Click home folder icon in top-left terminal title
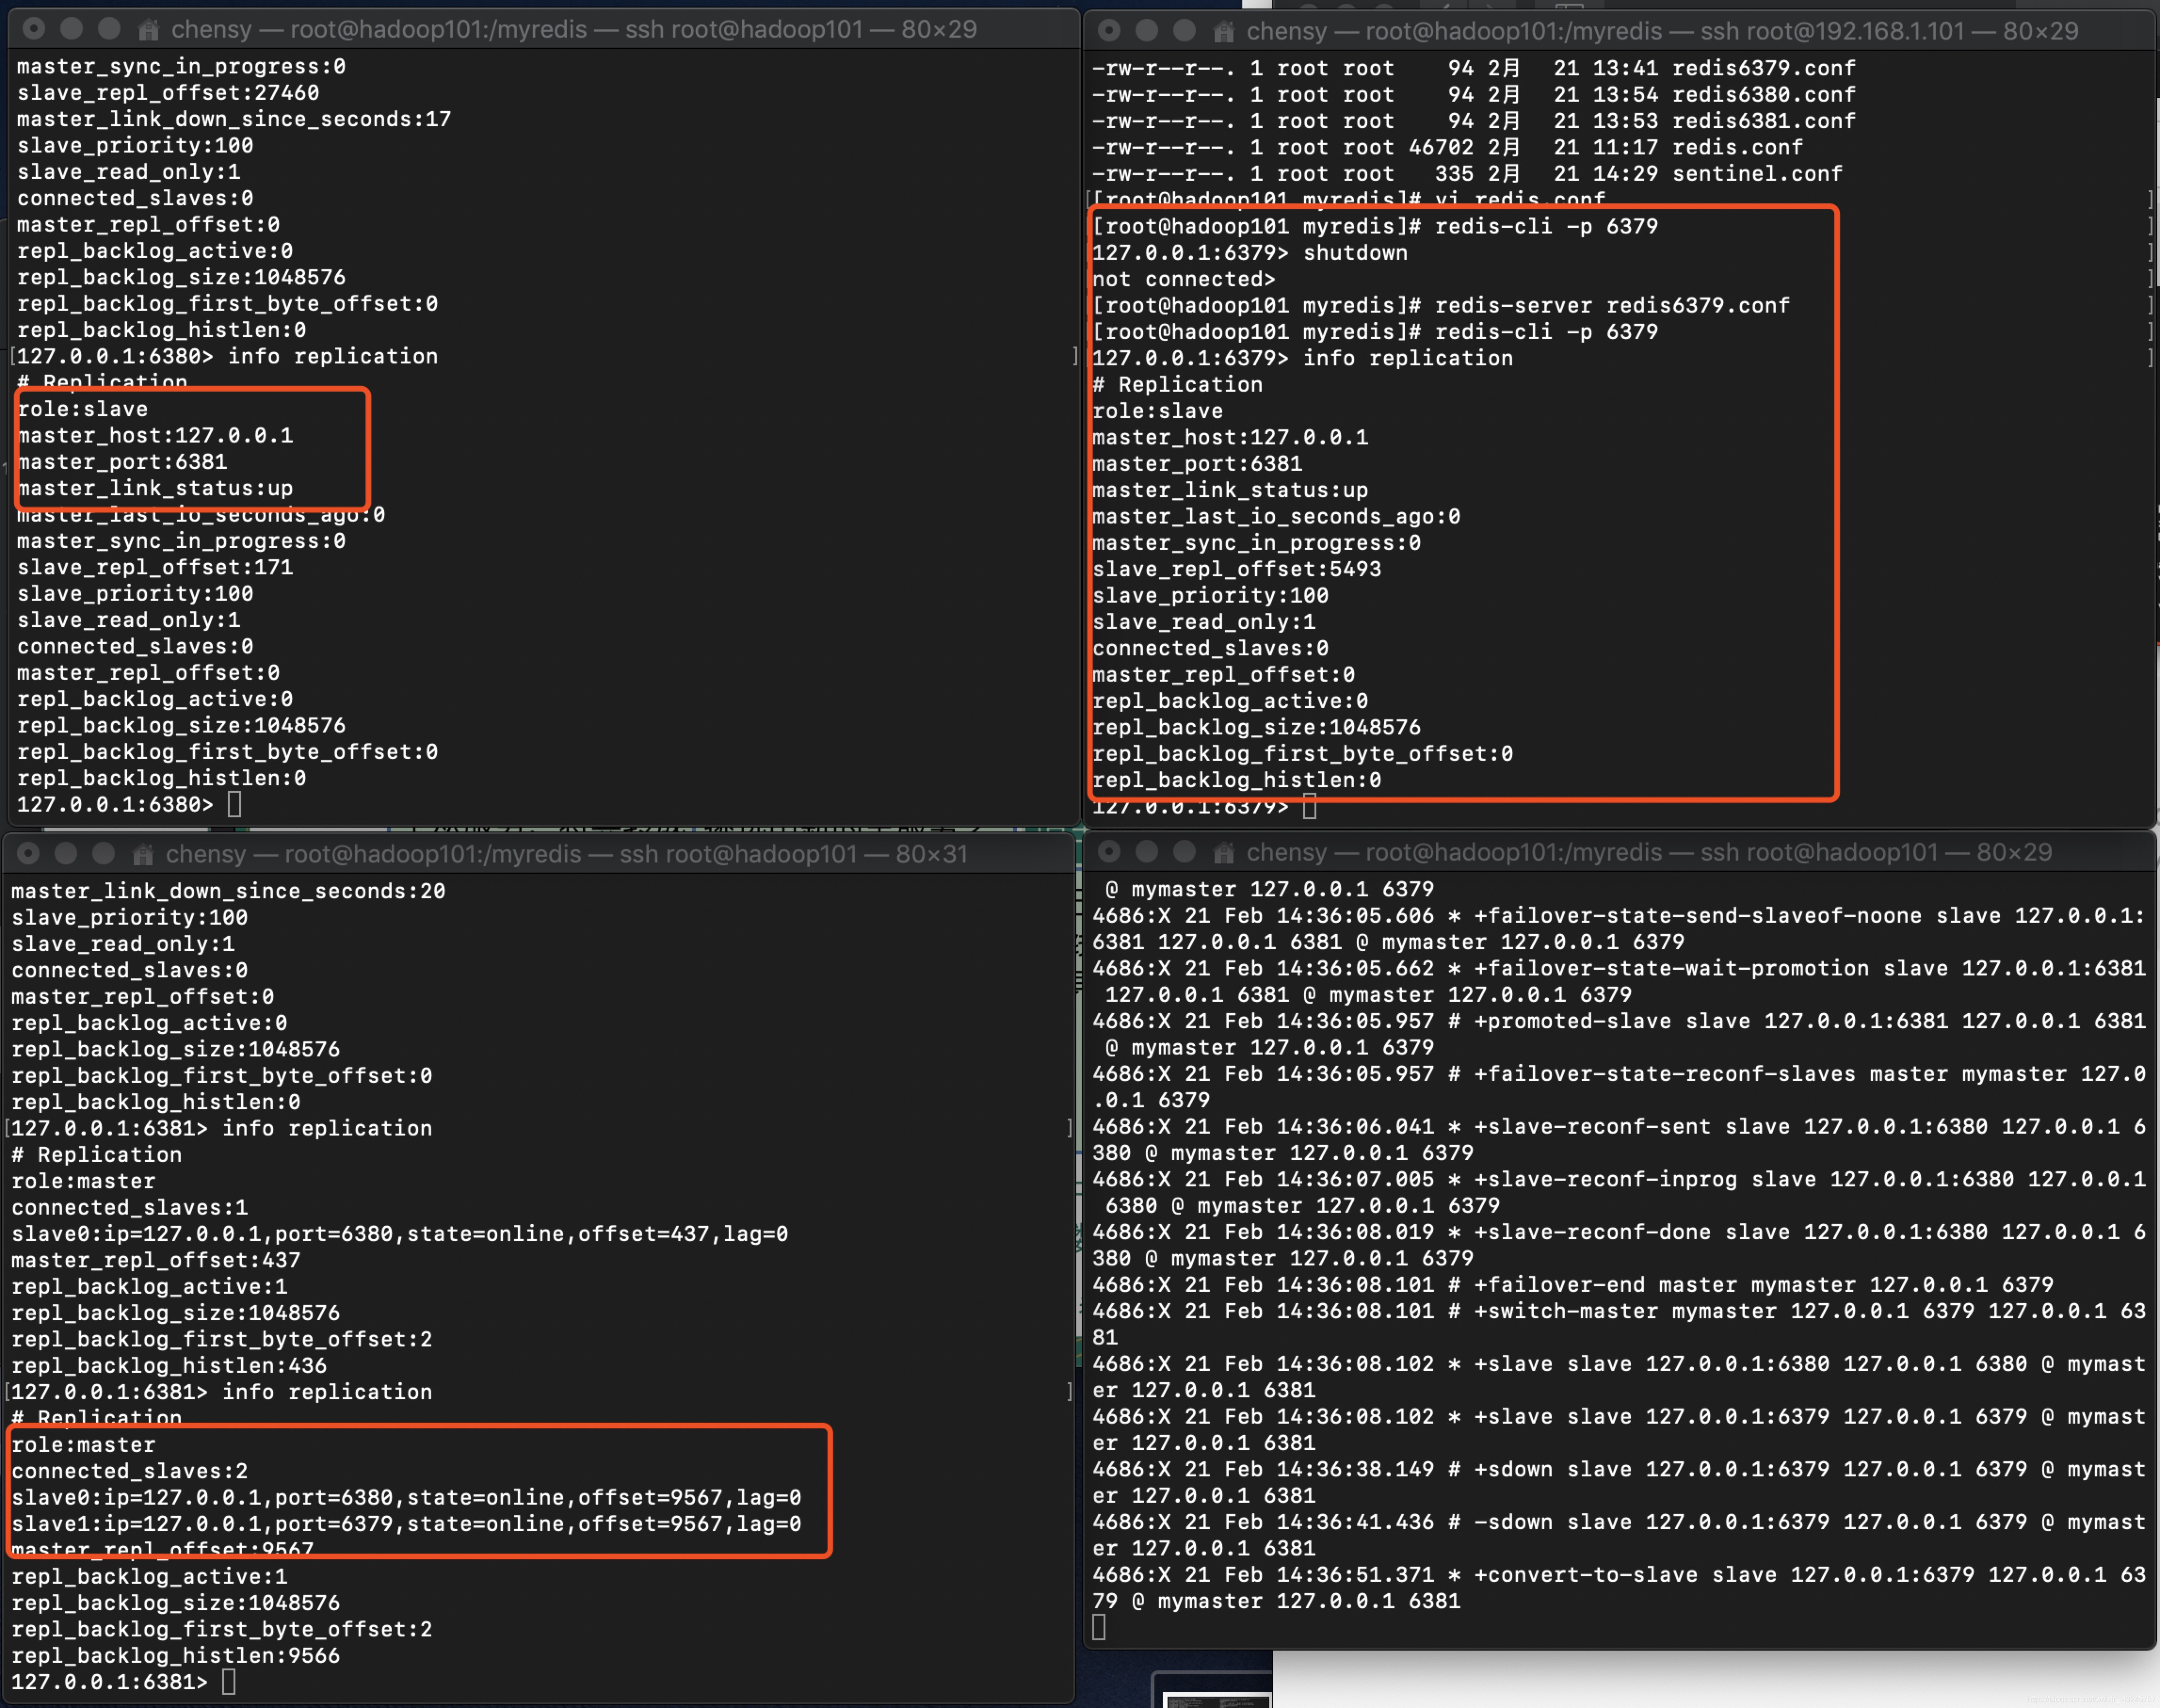 click(148, 30)
